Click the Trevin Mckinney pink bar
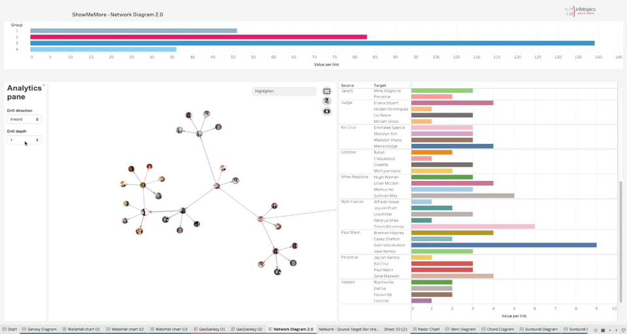Image resolution: width=627 pixels, height=334 pixels. (473, 227)
